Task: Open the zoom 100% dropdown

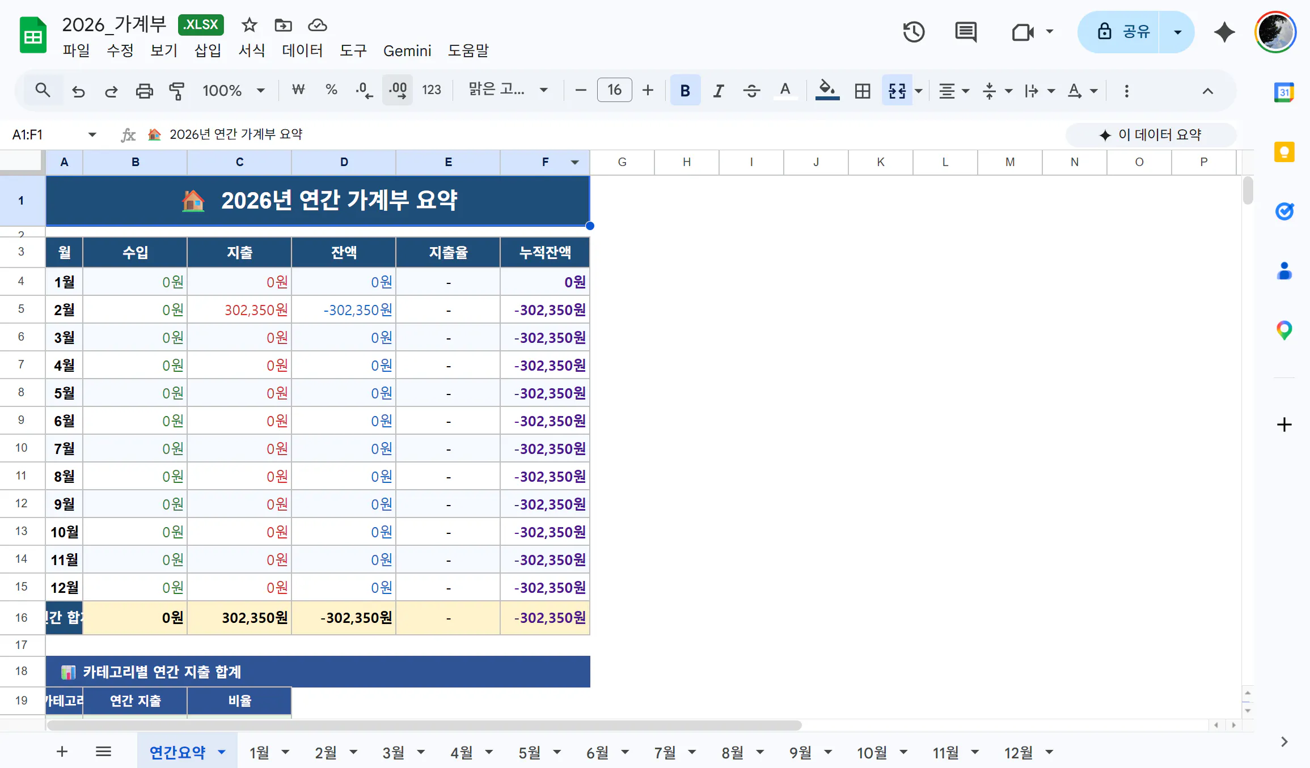Action: click(x=233, y=91)
